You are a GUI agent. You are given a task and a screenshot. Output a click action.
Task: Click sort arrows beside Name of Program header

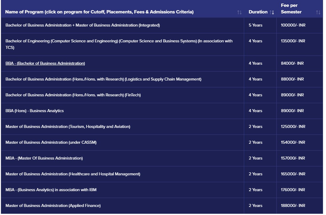239,12
